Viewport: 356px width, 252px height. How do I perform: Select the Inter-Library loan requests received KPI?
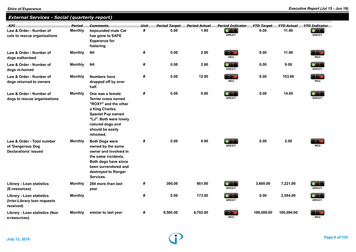[x=31, y=201]
